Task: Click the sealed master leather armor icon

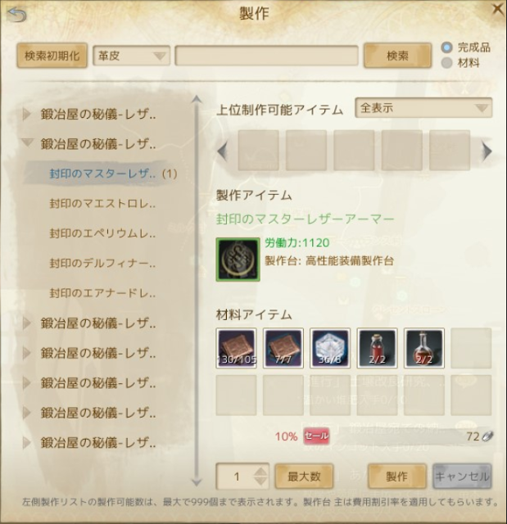Action: pyautogui.click(x=238, y=260)
